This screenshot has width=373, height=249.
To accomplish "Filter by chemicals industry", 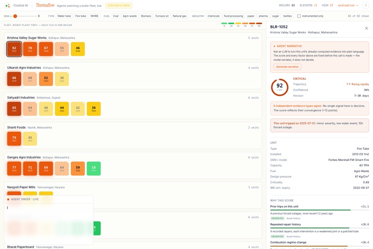I will coord(214,16).
